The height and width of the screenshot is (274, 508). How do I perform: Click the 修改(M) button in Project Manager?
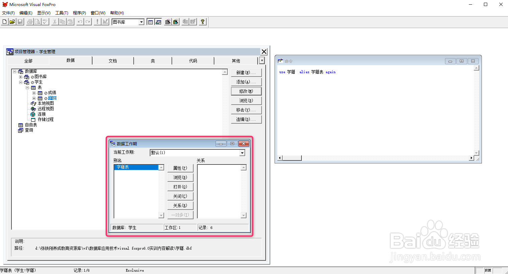coord(246,91)
